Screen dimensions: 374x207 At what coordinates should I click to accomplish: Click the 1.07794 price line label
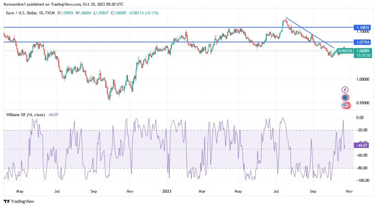pyautogui.click(x=362, y=42)
